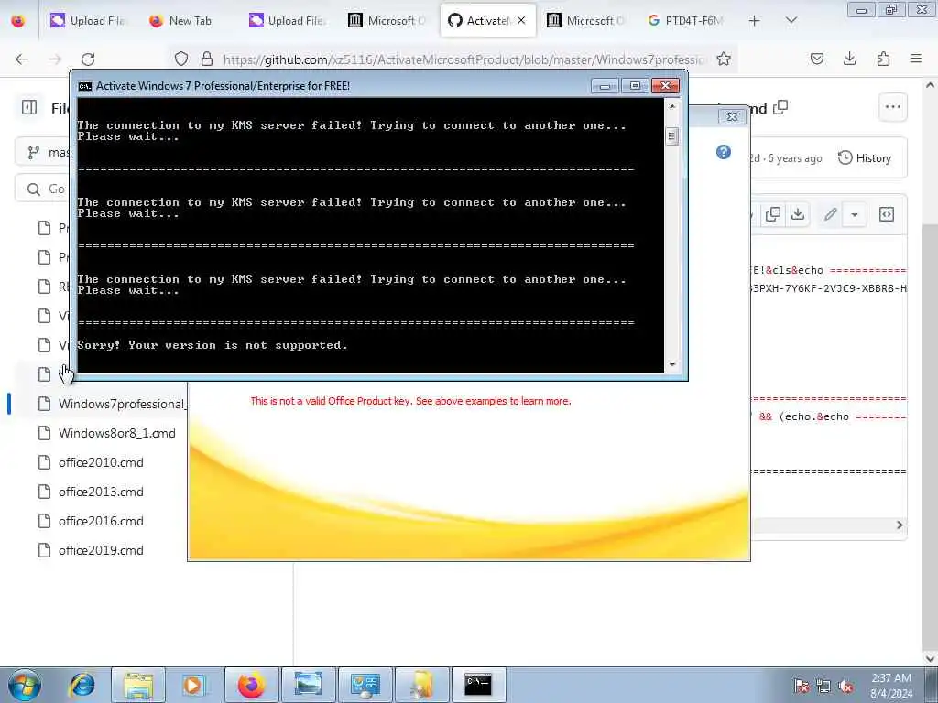
Task: Open Action Center flag tray icon
Action: click(802, 687)
